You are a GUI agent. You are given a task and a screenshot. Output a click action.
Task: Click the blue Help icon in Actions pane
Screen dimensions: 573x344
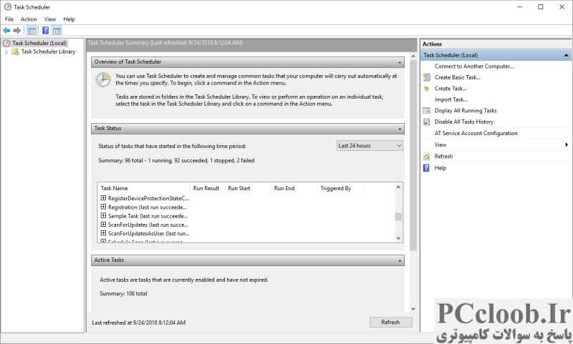426,168
